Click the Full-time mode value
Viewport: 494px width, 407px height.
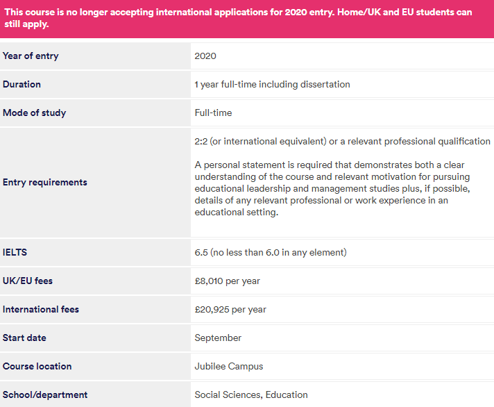coord(213,113)
